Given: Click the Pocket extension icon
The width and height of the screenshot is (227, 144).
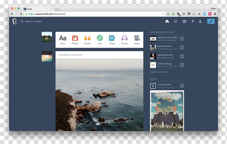Looking at the screenshot, I should pyautogui.click(x=189, y=14).
